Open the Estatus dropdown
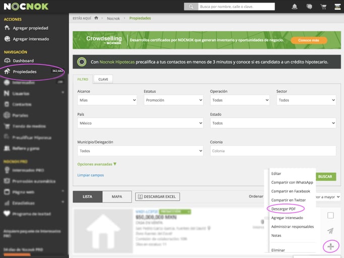This screenshot has width=344, height=258. [174, 100]
